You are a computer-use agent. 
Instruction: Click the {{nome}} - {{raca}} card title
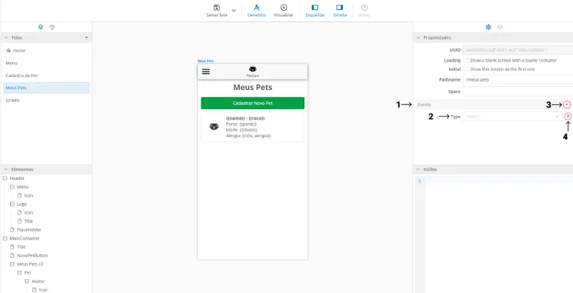click(245, 118)
